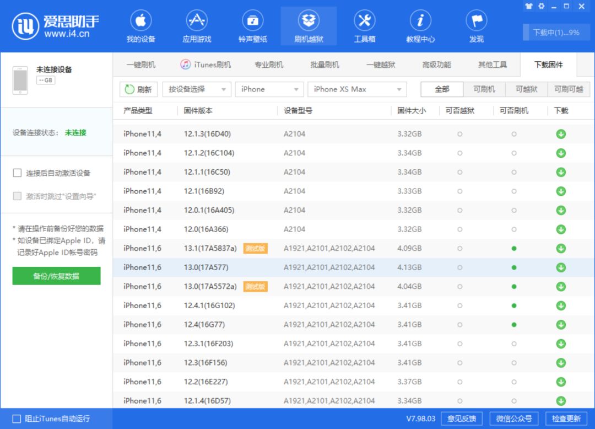Select row with firmware 12.1.4(16D57)
This screenshot has height=429, width=595.
click(x=354, y=400)
